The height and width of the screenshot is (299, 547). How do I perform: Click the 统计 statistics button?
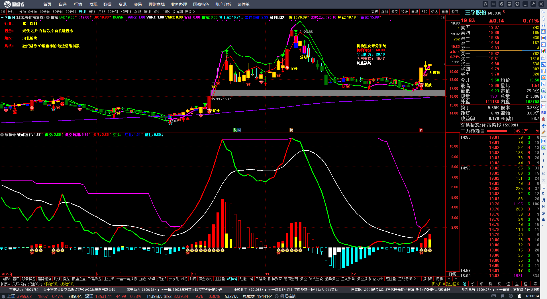[x=404, y=12]
